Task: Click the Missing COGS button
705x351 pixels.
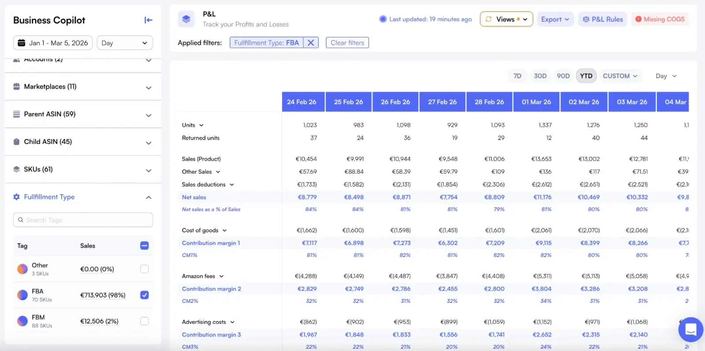Action: [660, 19]
